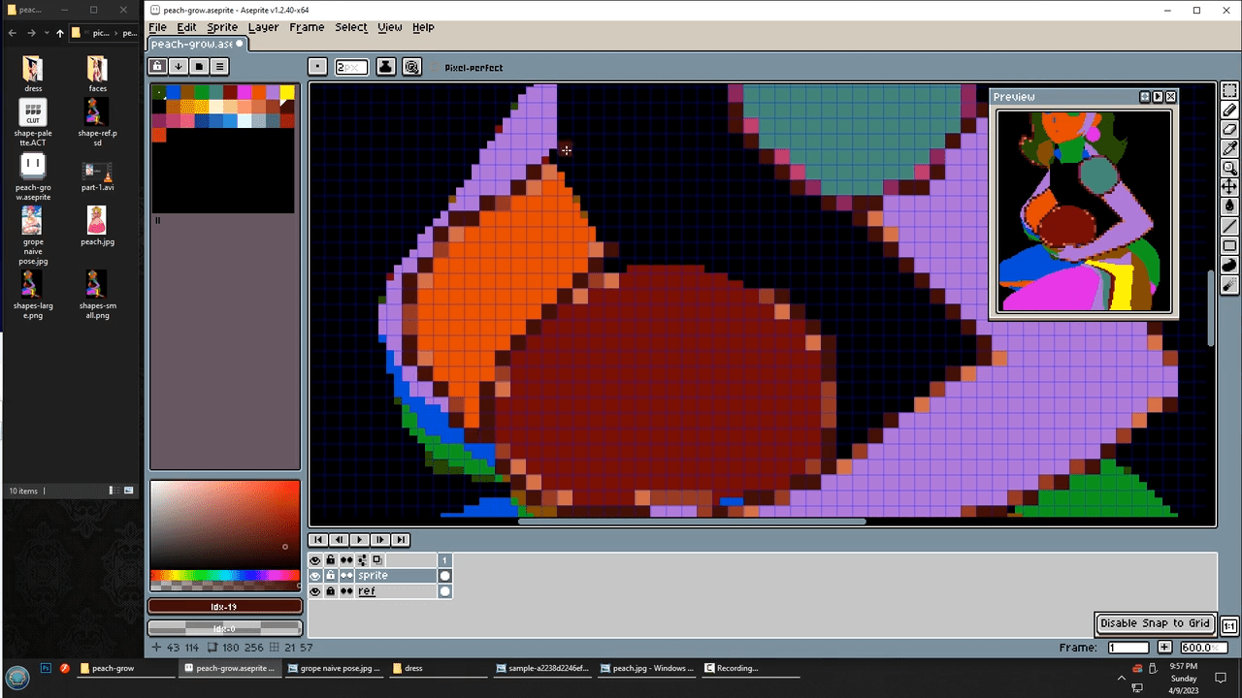The image size is (1242, 698).
Task: Open the brush type selector
Action: point(317,67)
